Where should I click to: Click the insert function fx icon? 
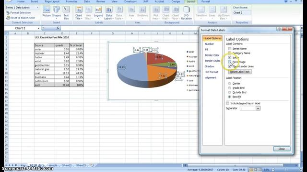point(58,28)
